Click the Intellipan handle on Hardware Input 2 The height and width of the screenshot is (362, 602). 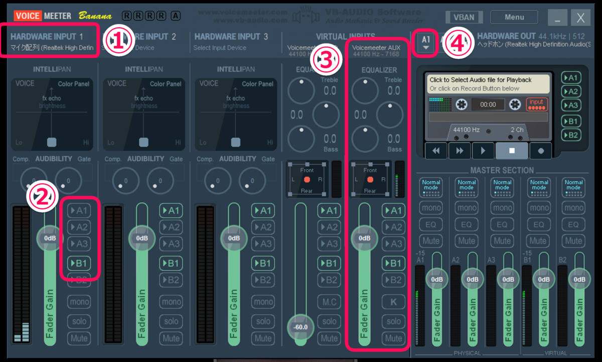[x=143, y=142]
